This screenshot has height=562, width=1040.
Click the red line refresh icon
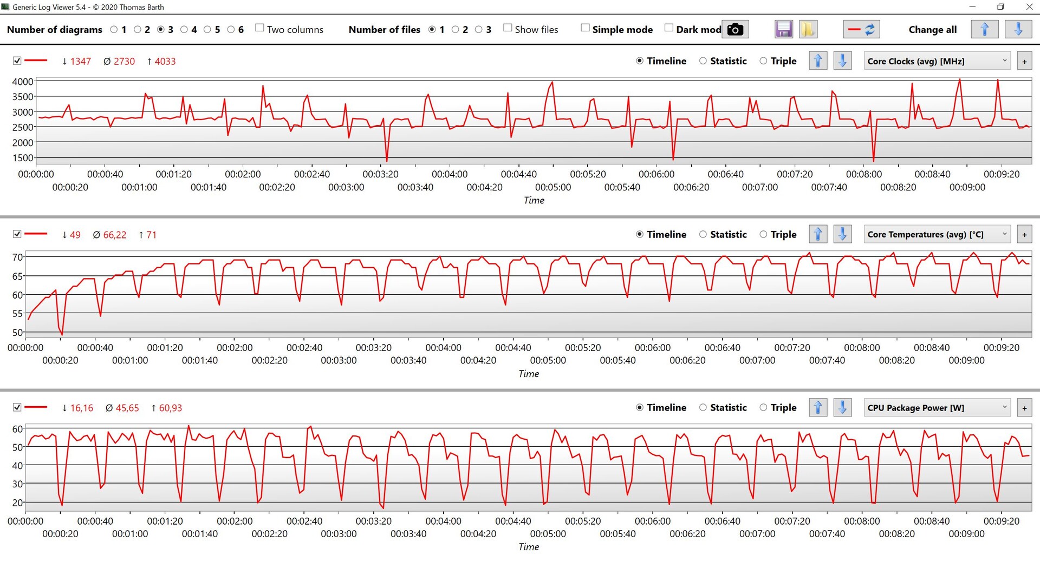(x=861, y=29)
